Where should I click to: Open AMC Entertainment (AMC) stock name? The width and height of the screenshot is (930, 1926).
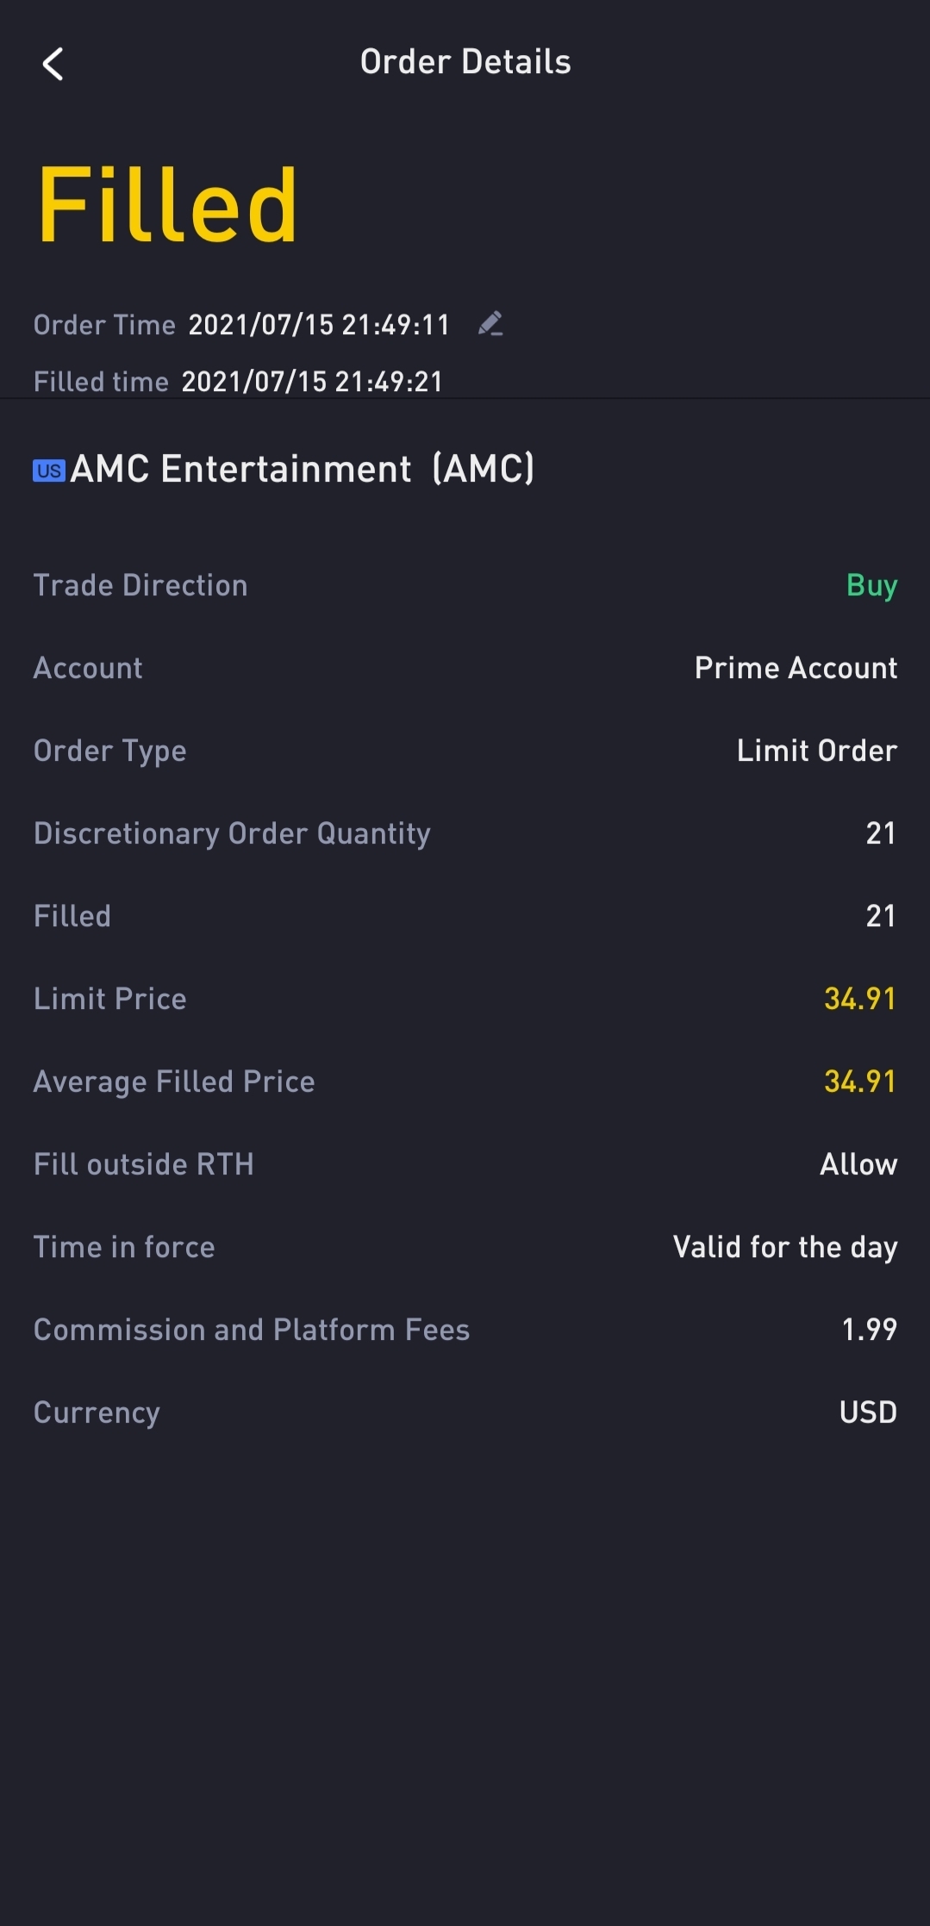[303, 470]
